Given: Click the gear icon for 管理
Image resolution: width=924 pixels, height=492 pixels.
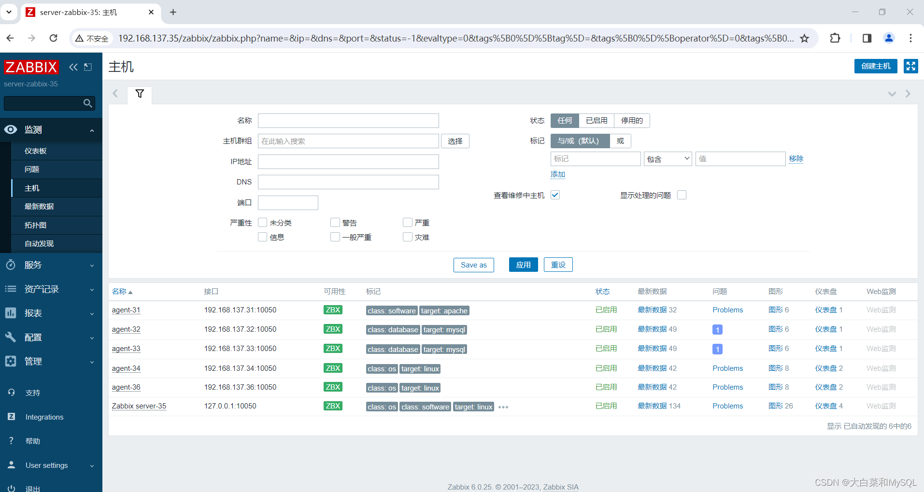Looking at the screenshot, I should [x=11, y=361].
